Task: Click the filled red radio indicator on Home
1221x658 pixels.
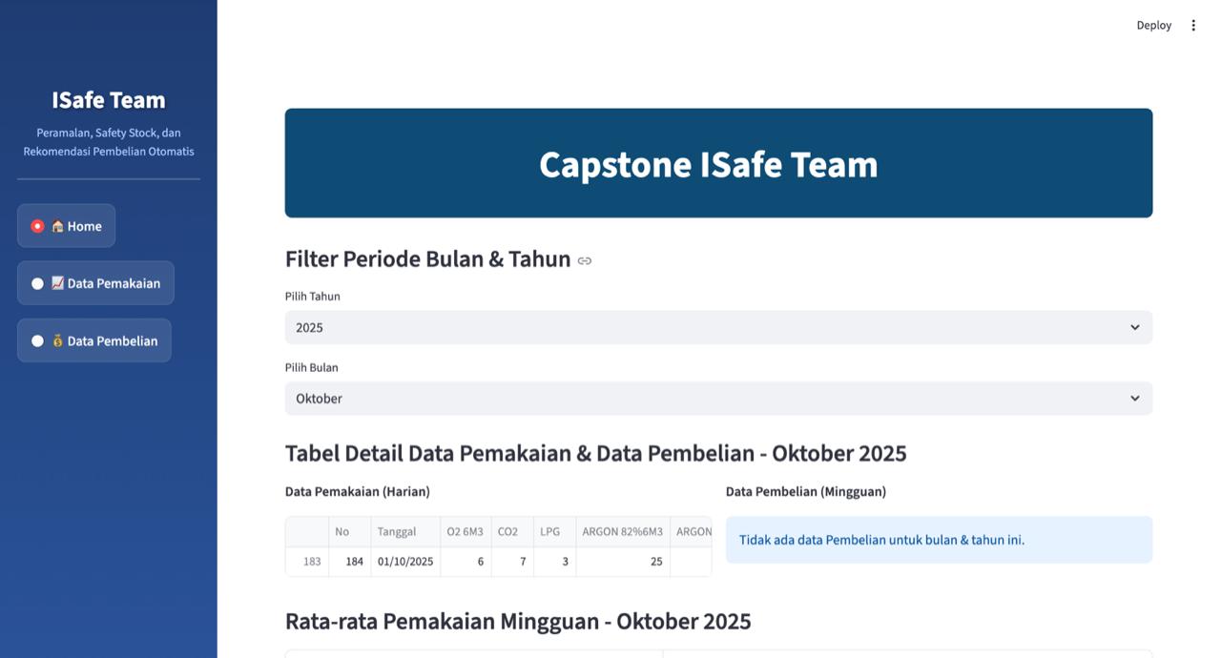Action: coord(36,225)
